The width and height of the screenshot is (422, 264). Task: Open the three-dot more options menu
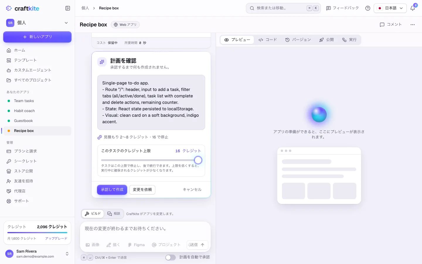(x=413, y=25)
